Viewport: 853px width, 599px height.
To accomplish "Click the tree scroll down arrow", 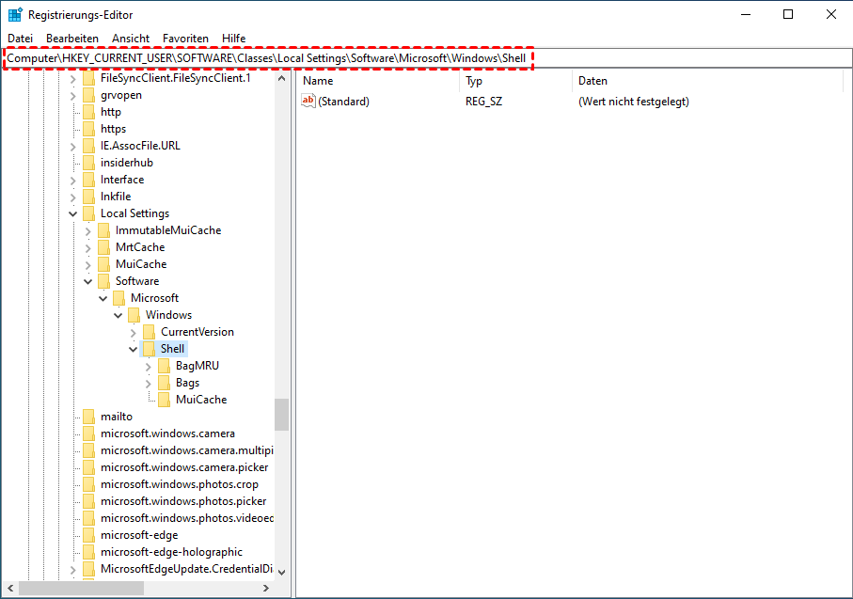I will 281,572.
